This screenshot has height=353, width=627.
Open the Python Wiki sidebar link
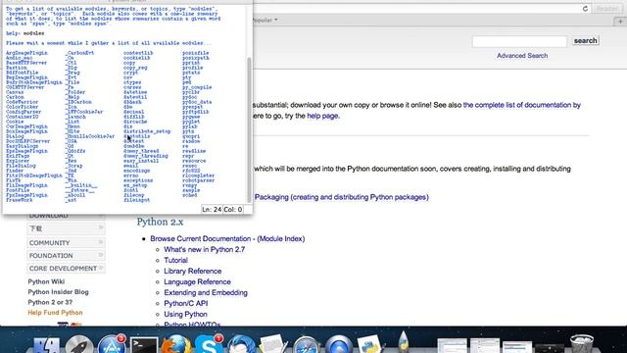pyautogui.click(x=46, y=281)
